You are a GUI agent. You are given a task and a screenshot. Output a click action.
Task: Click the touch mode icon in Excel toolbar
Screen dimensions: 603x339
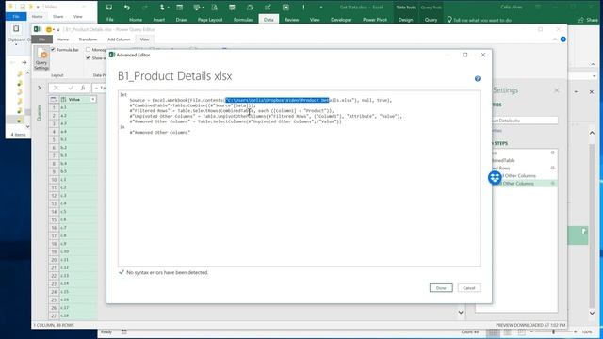(162, 8)
